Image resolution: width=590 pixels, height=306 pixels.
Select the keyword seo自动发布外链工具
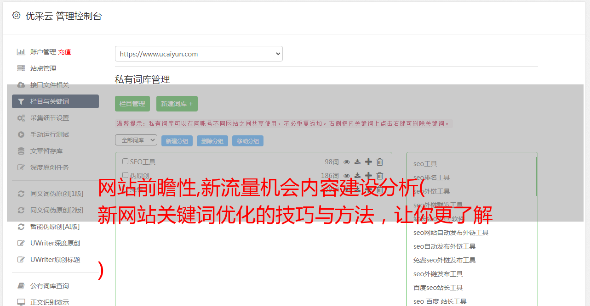click(445, 246)
